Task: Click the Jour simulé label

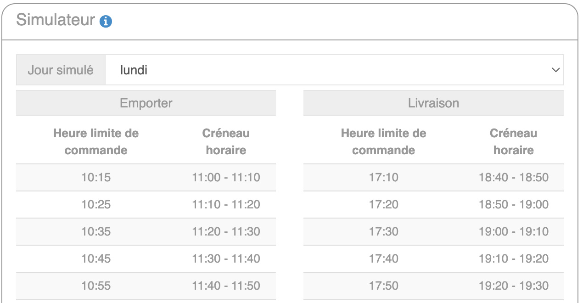Action: (61, 70)
